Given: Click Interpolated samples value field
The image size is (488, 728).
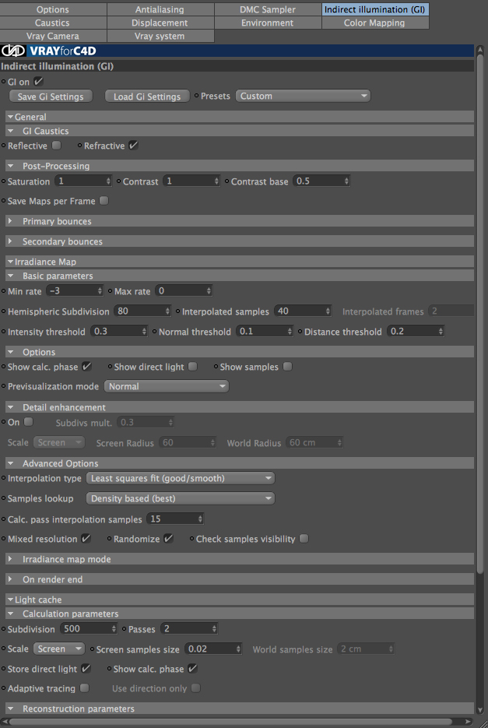Looking at the screenshot, I should pyautogui.click(x=303, y=311).
